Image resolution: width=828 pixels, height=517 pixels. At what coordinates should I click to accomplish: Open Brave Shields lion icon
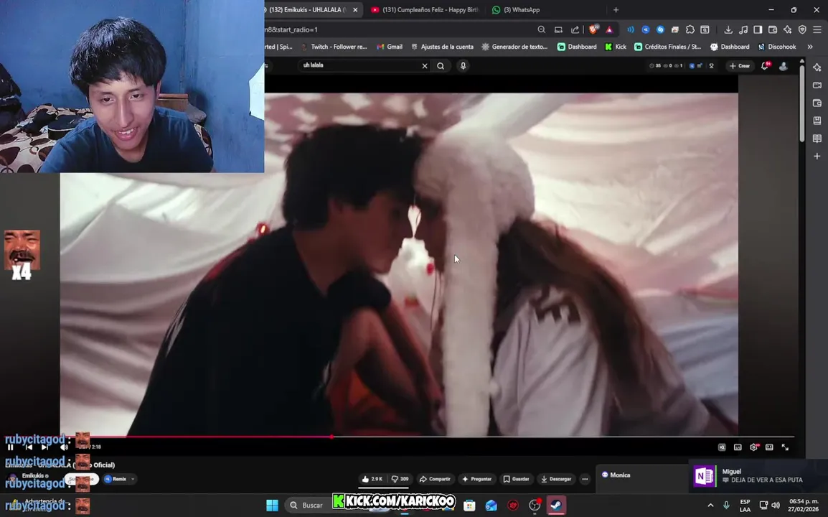click(x=593, y=29)
